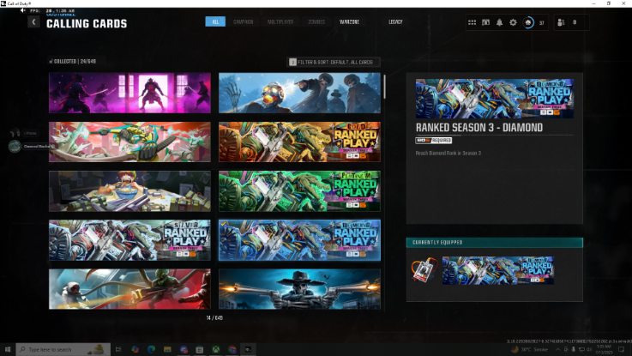Switch to the Legacy tab
Screen dimensions: 632x356
click(x=395, y=21)
